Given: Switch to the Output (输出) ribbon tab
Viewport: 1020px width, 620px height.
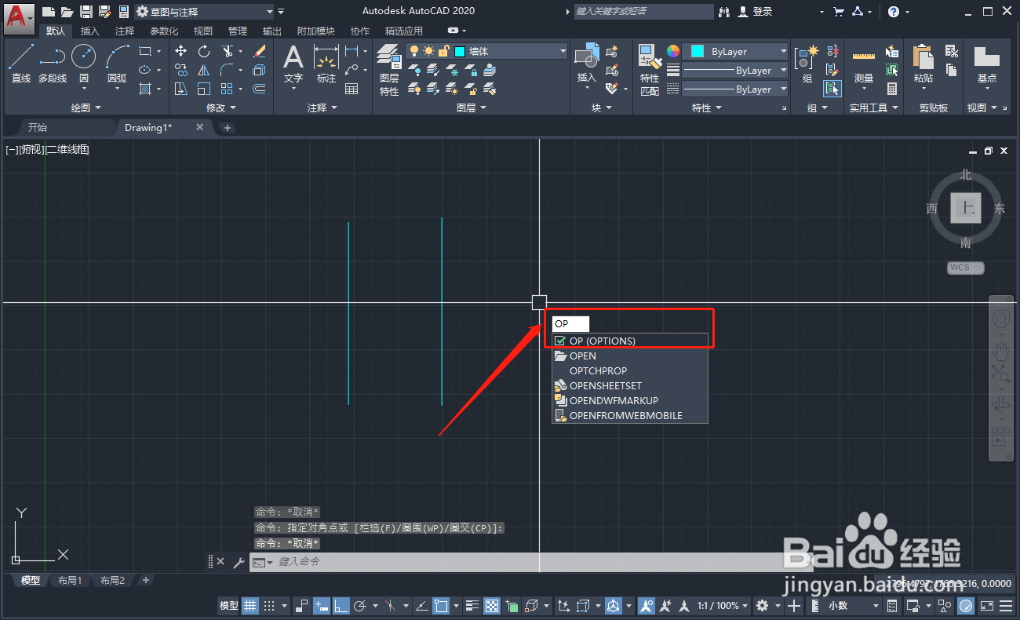Looking at the screenshot, I should [x=272, y=31].
